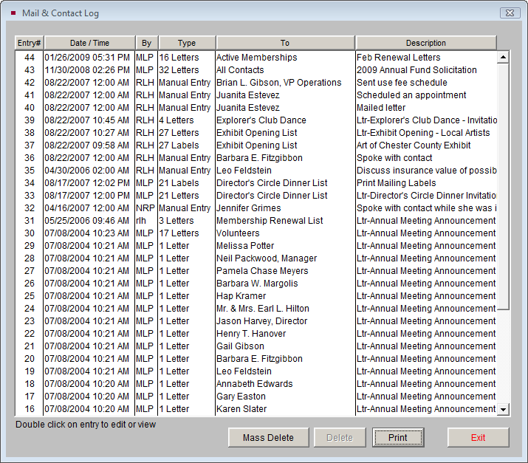Screen dimensions: 528x463
Task: Select Brian L. Gibson, VP Operations row
Action: [x=256, y=83]
